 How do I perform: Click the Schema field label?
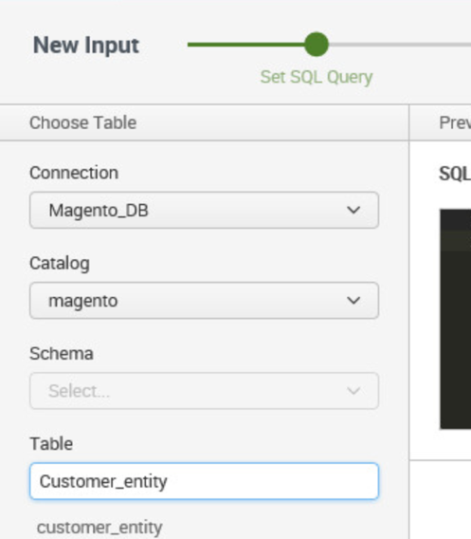click(62, 354)
